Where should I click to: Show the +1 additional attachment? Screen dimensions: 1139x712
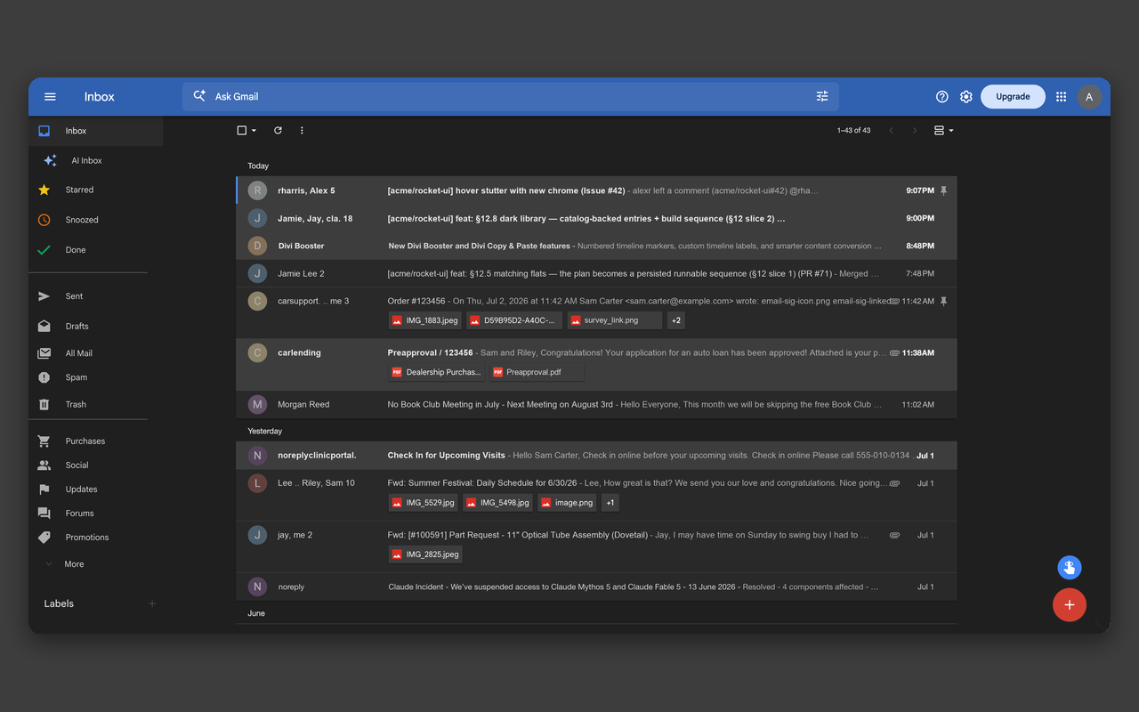click(610, 503)
